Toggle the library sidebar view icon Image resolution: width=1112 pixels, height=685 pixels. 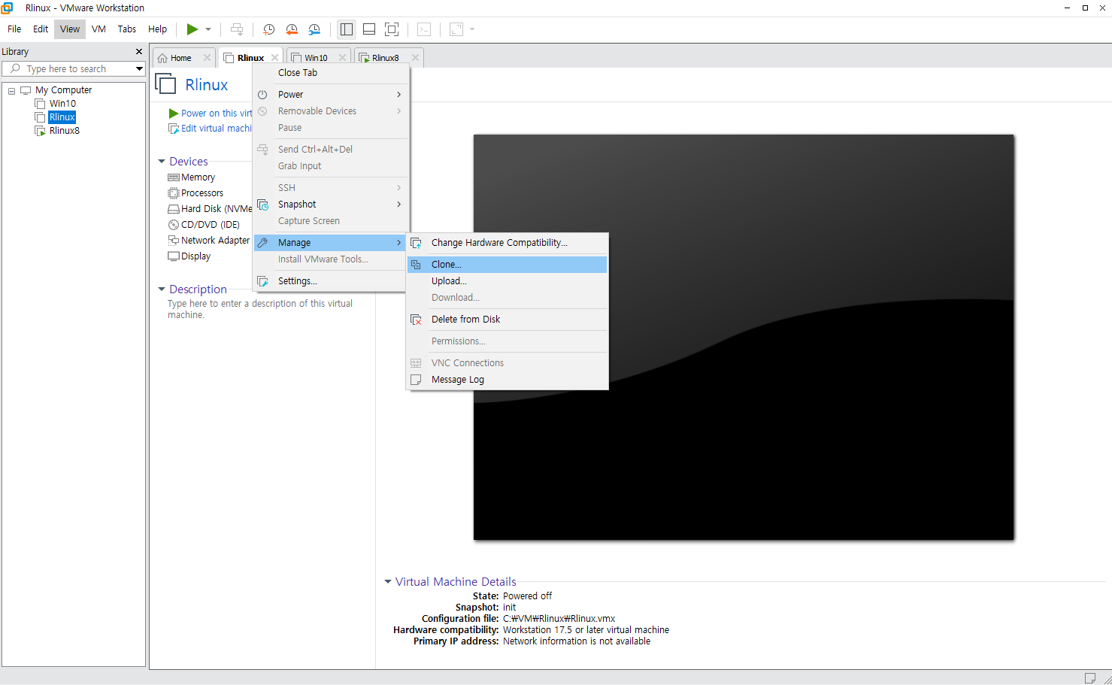coord(347,29)
